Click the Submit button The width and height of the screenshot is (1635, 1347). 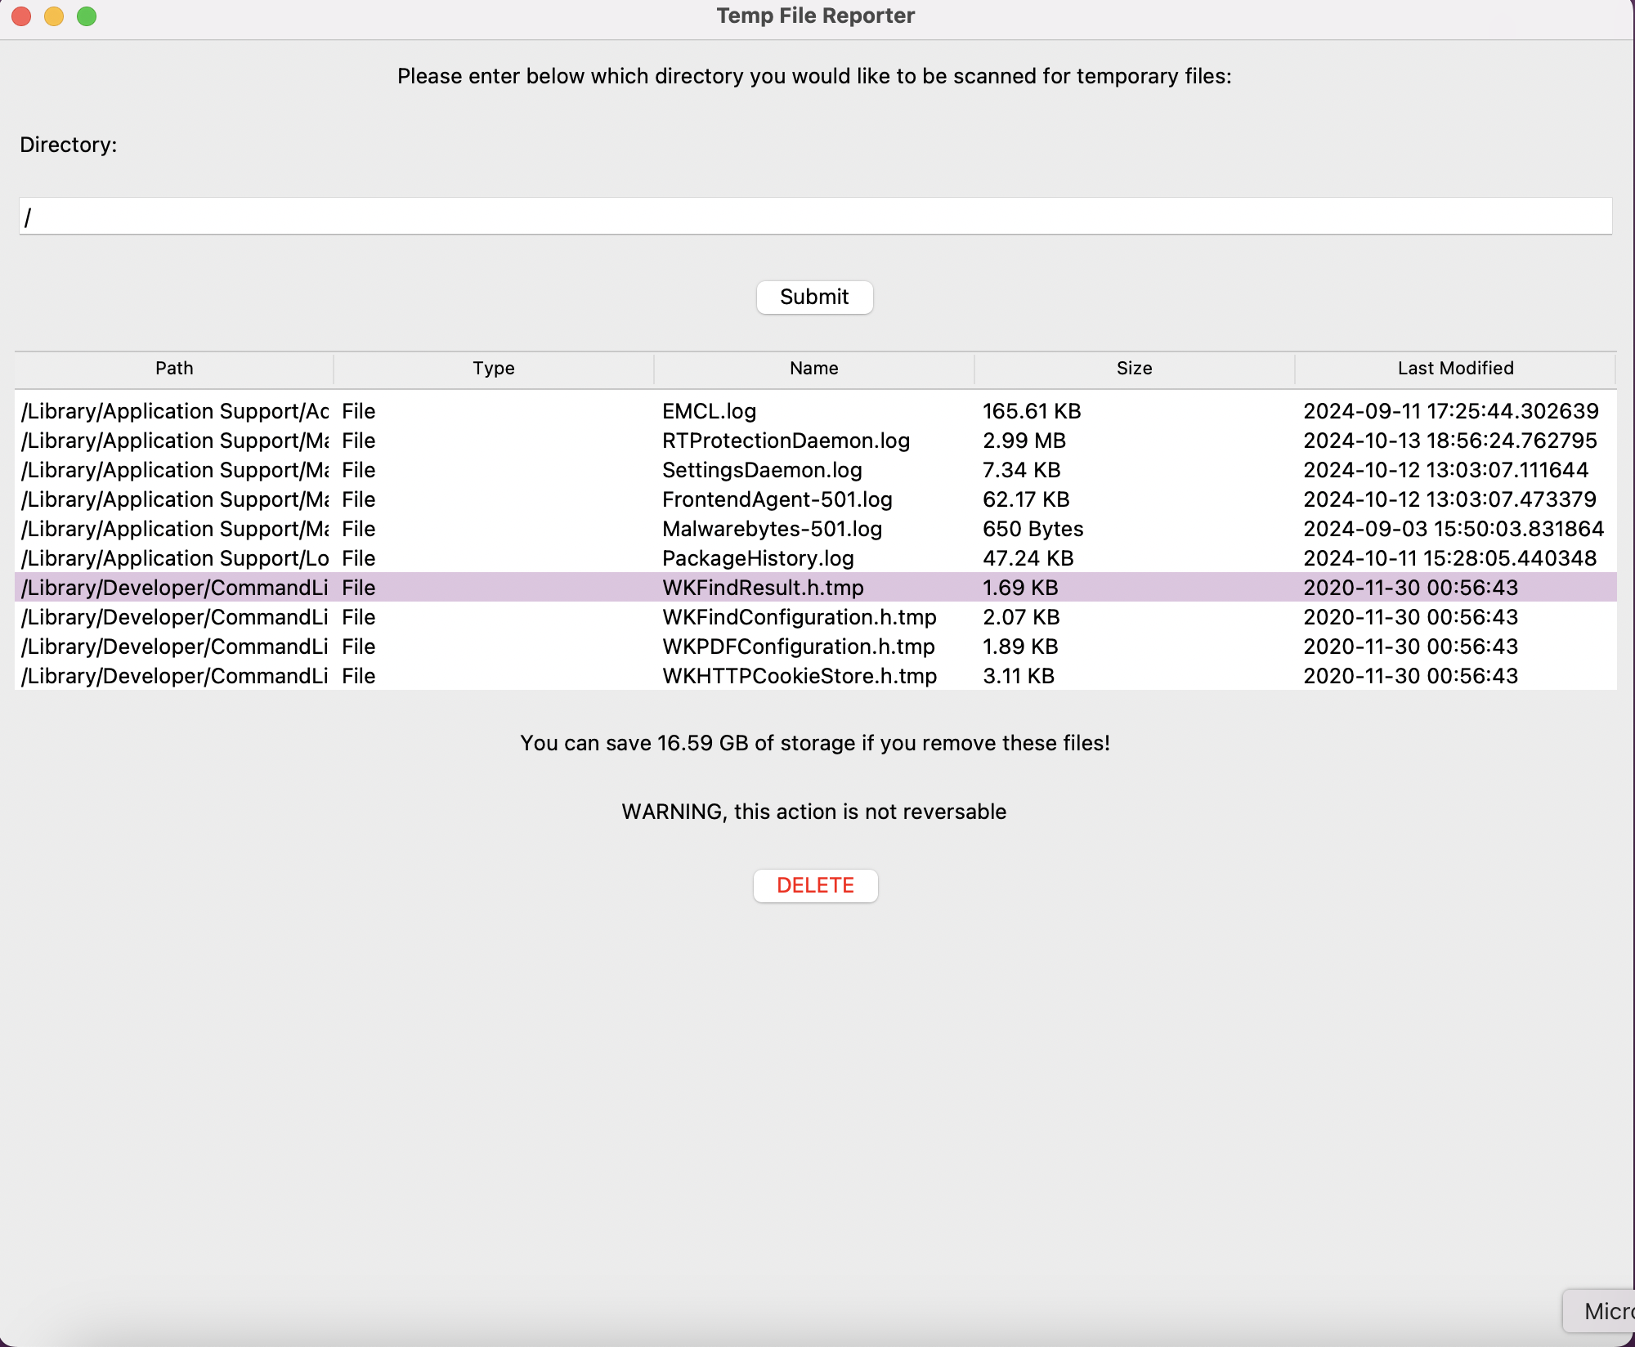814,297
